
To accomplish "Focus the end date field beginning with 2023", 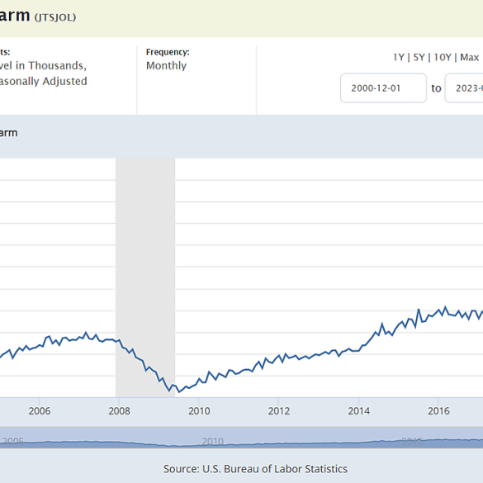I will click(x=464, y=88).
